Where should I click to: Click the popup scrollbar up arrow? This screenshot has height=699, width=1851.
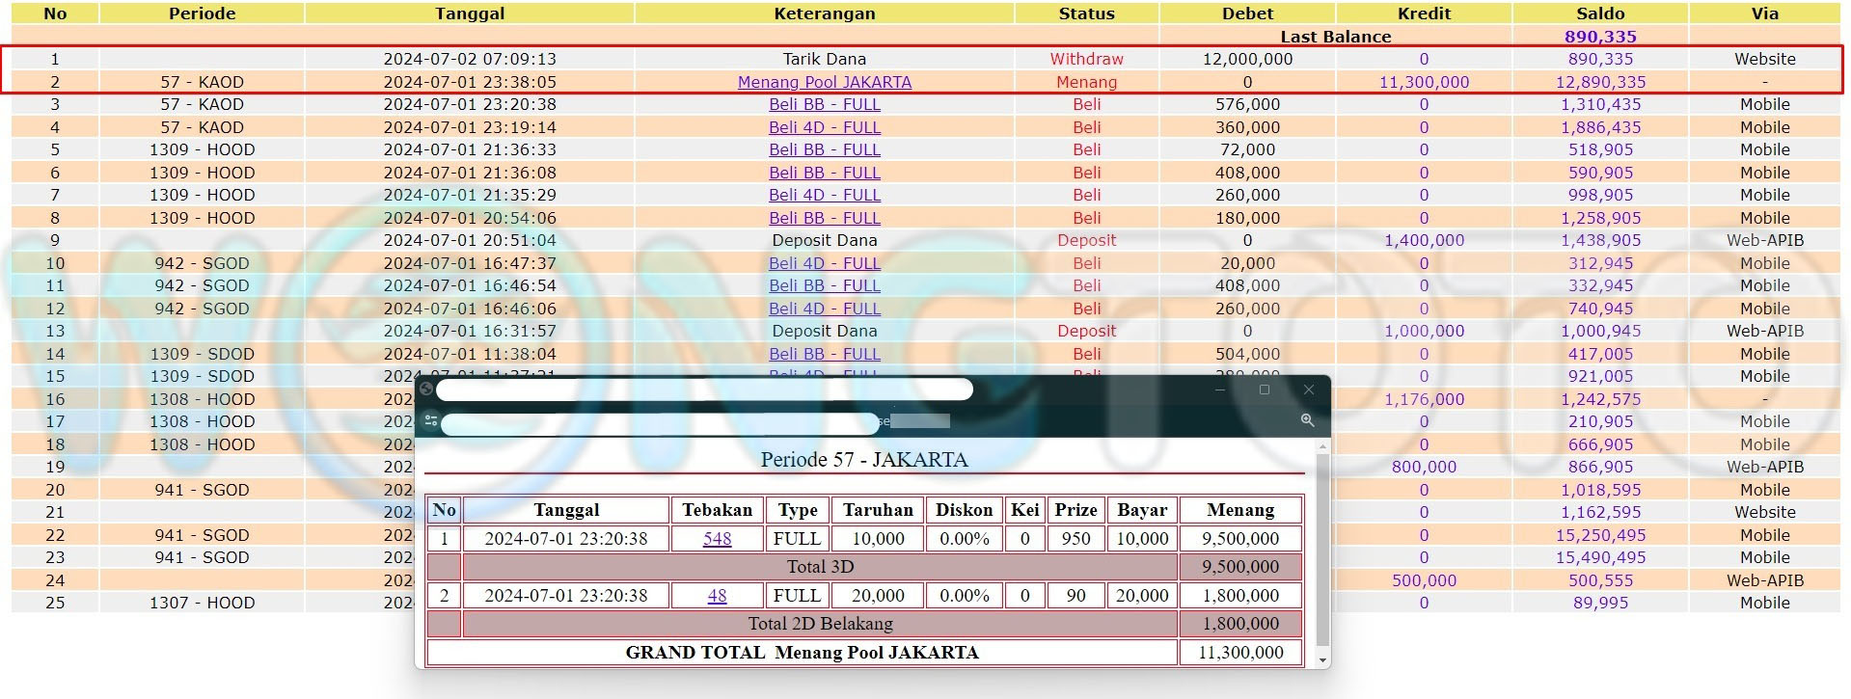1322,446
